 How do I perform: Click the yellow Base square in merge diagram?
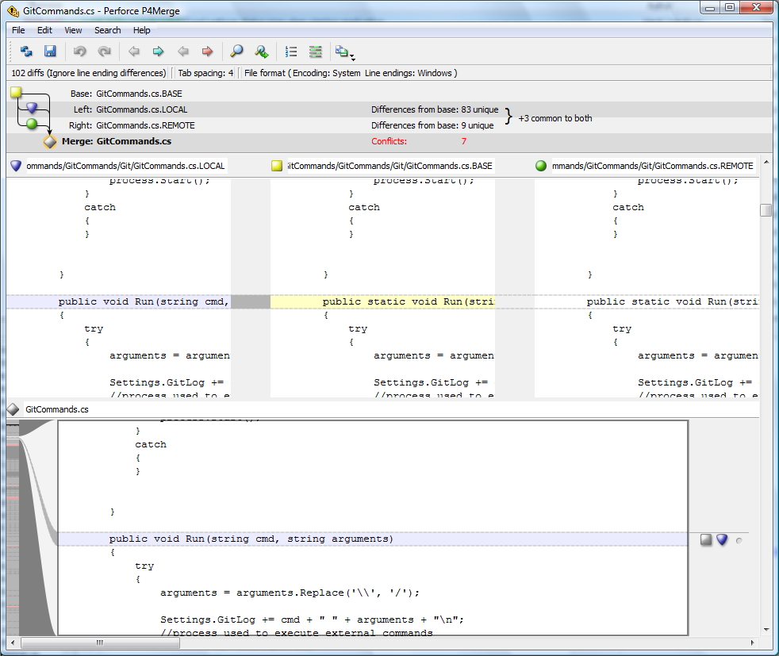click(16, 92)
